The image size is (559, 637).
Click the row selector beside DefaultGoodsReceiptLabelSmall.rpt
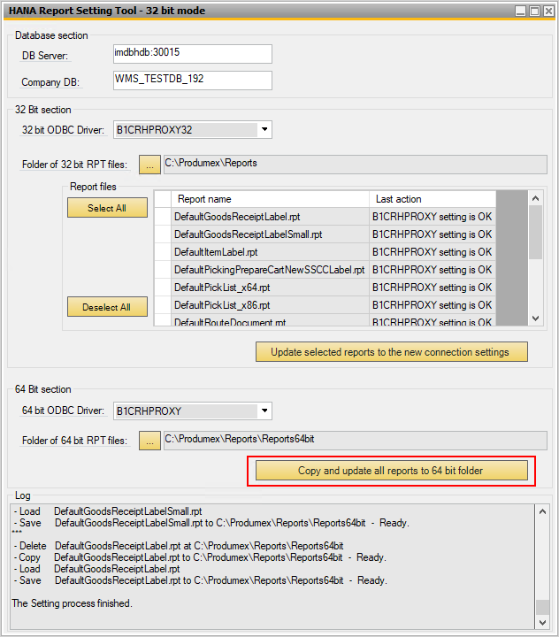[163, 234]
